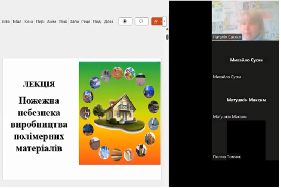
Task: Click the scrollbar up arrow
Action: point(167,29)
